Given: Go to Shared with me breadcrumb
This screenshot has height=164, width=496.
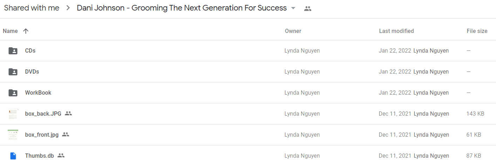Looking at the screenshot, I should coord(32,8).
